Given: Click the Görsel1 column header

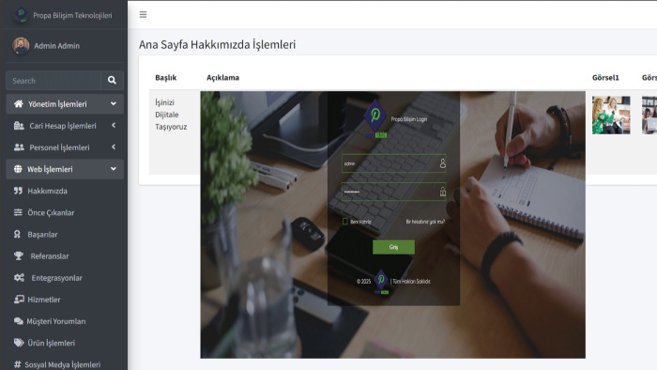Looking at the screenshot, I should (x=605, y=78).
